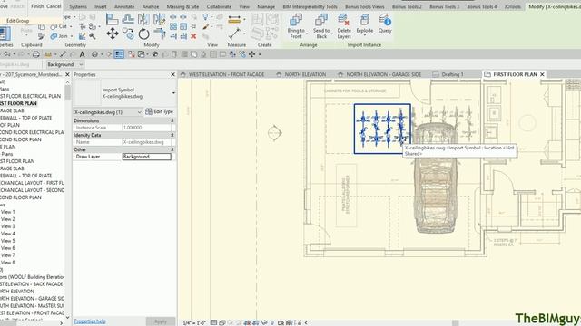
Task: Select the Array tool in Modify
Action: (x=173, y=26)
